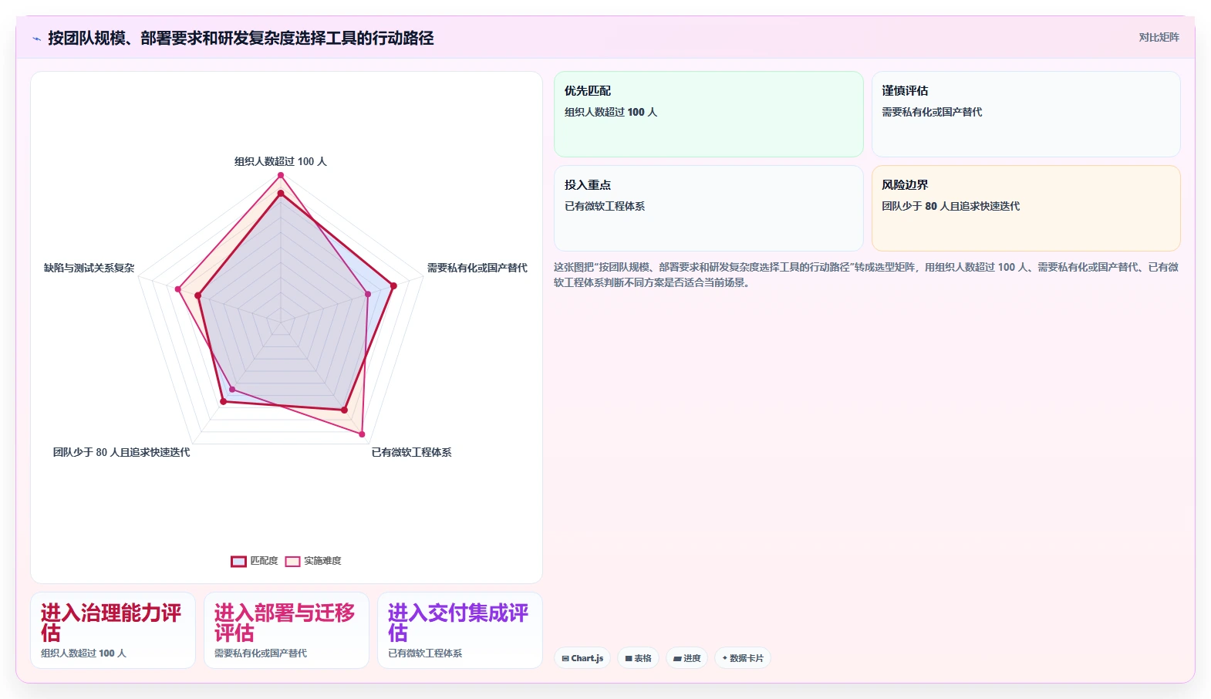Viewport: 1211px width, 699px height.
Task: Click the 进入治理能力评估 card
Action: click(x=113, y=630)
